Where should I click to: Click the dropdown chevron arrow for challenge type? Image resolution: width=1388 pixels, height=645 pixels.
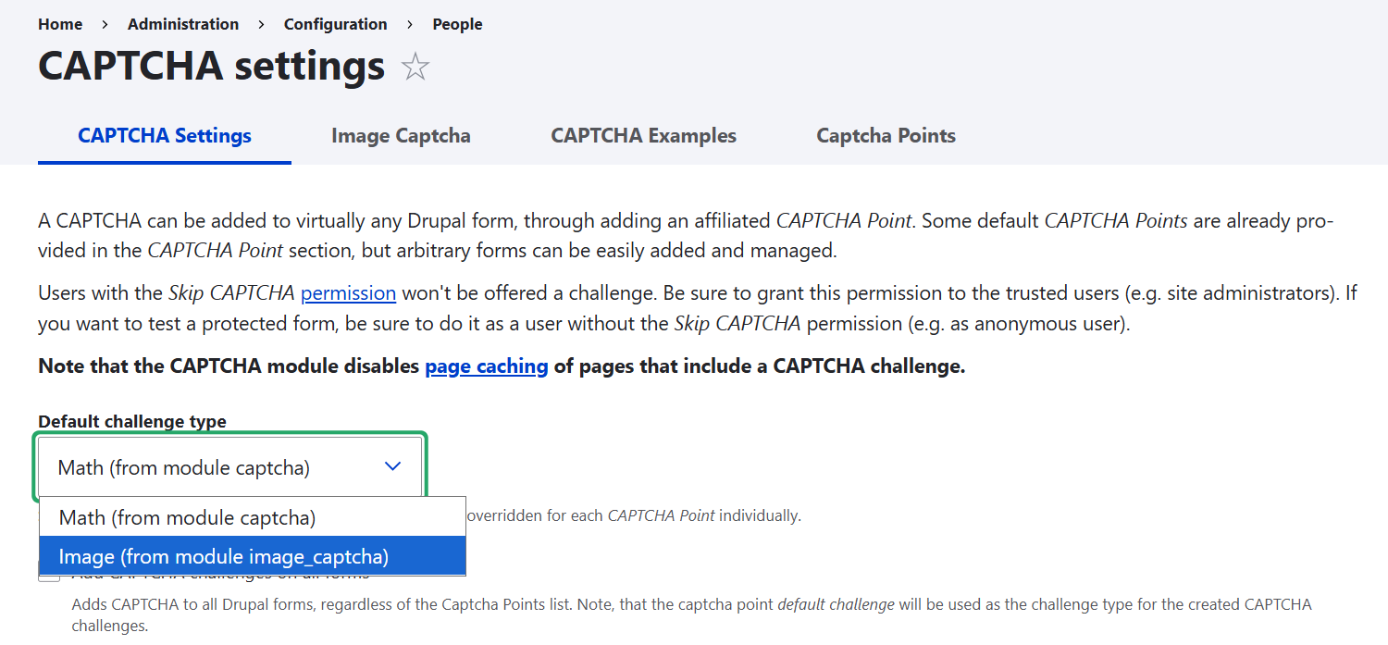point(392,466)
